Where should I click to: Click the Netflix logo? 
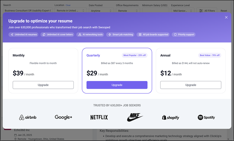point(99,117)
